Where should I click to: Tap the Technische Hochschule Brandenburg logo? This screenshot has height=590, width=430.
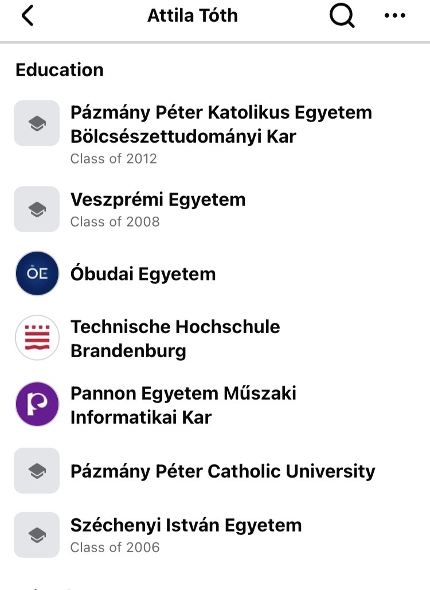pyautogui.click(x=37, y=338)
